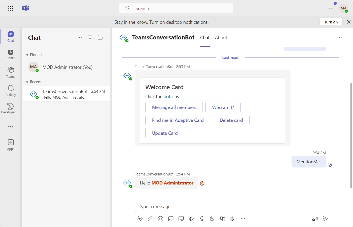Open the Praise badge icon
This screenshot has height=227, width=353.
pos(202,219)
